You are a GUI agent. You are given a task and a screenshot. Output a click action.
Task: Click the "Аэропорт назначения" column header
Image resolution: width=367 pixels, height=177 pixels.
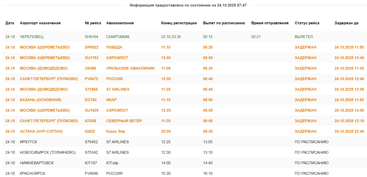40,23
